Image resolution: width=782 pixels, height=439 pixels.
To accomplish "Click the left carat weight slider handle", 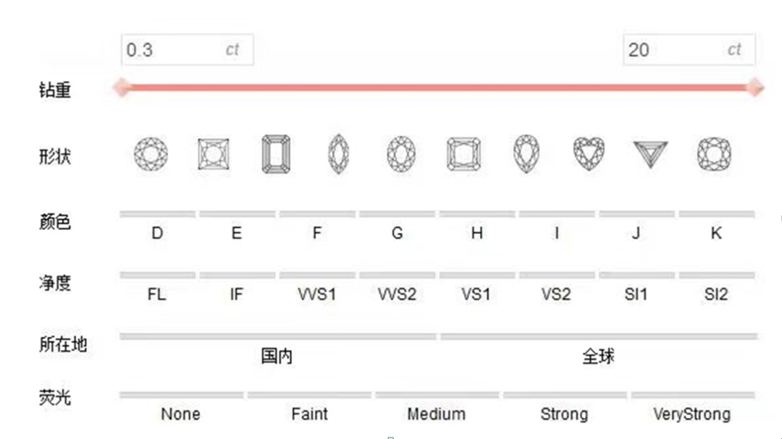I will [x=122, y=88].
